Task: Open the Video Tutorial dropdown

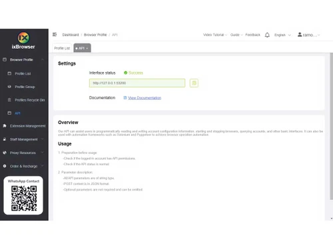Action: [215, 35]
